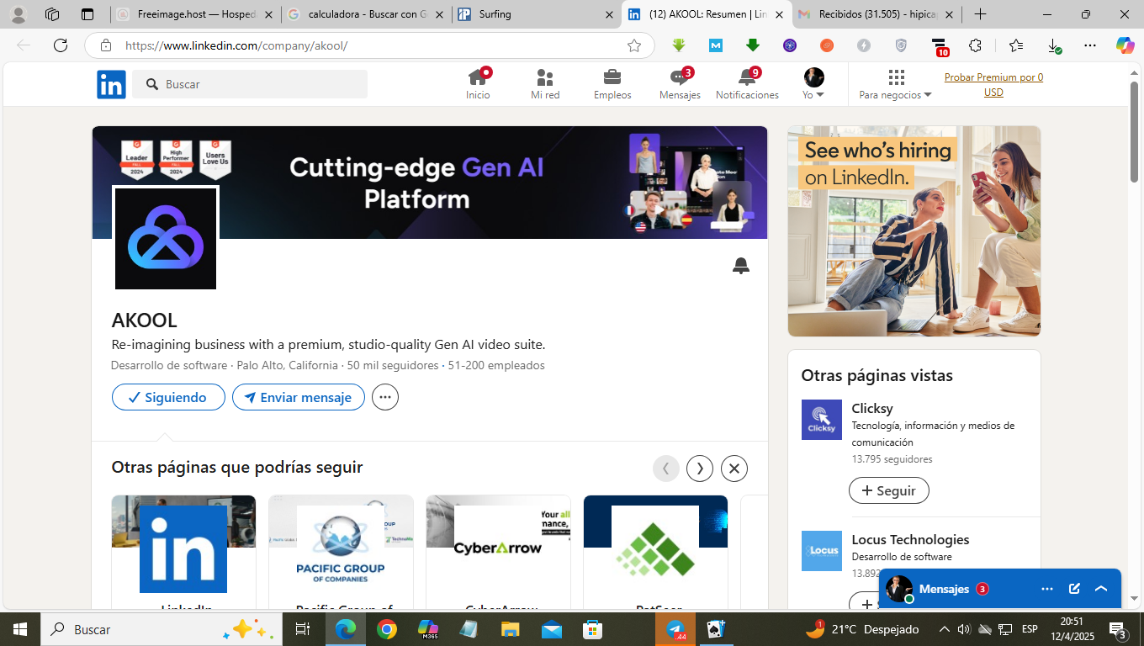The image size is (1144, 646).
Task: Focus the LinkedIn Buscar search field
Action: pyautogui.click(x=250, y=84)
